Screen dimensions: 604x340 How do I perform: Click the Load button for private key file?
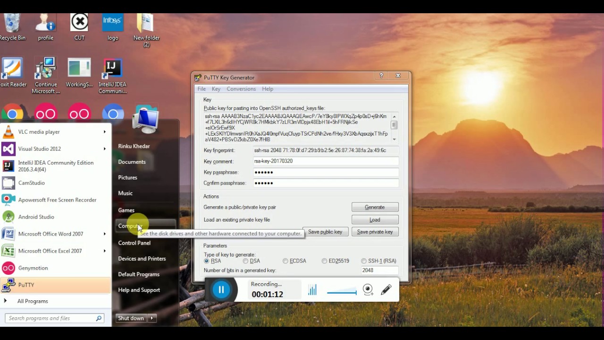375,220
